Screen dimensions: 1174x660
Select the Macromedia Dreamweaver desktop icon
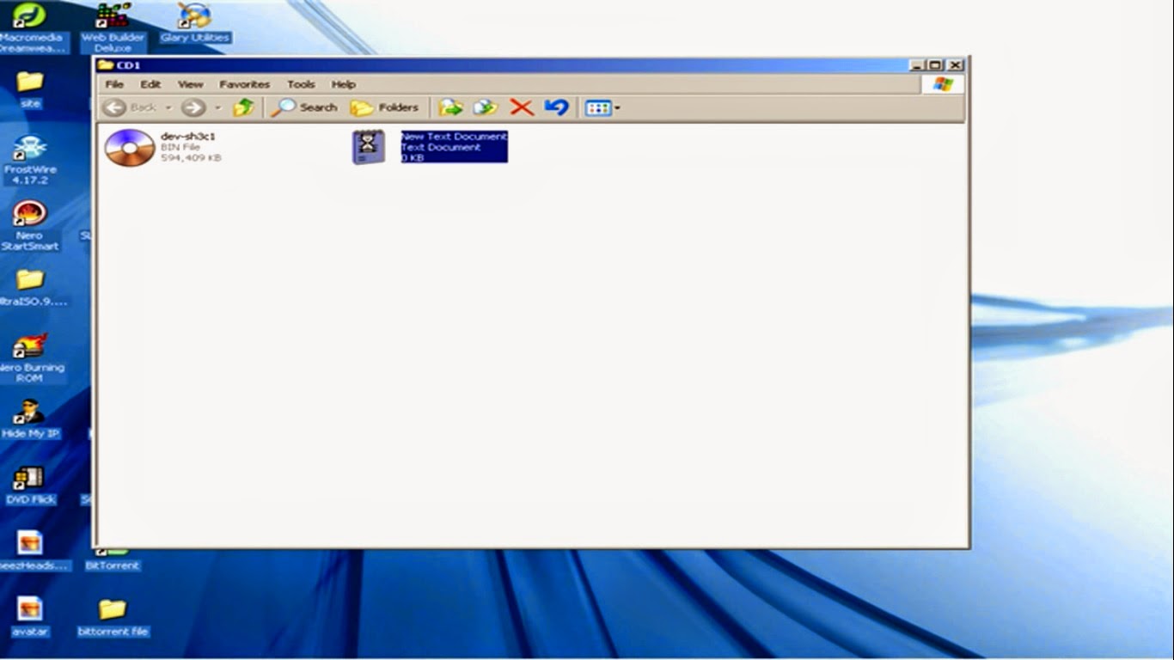point(30,27)
